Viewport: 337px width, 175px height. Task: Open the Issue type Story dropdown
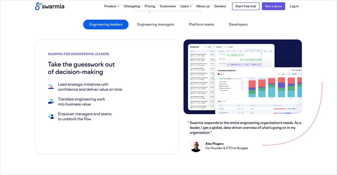click(x=231, y=47)
